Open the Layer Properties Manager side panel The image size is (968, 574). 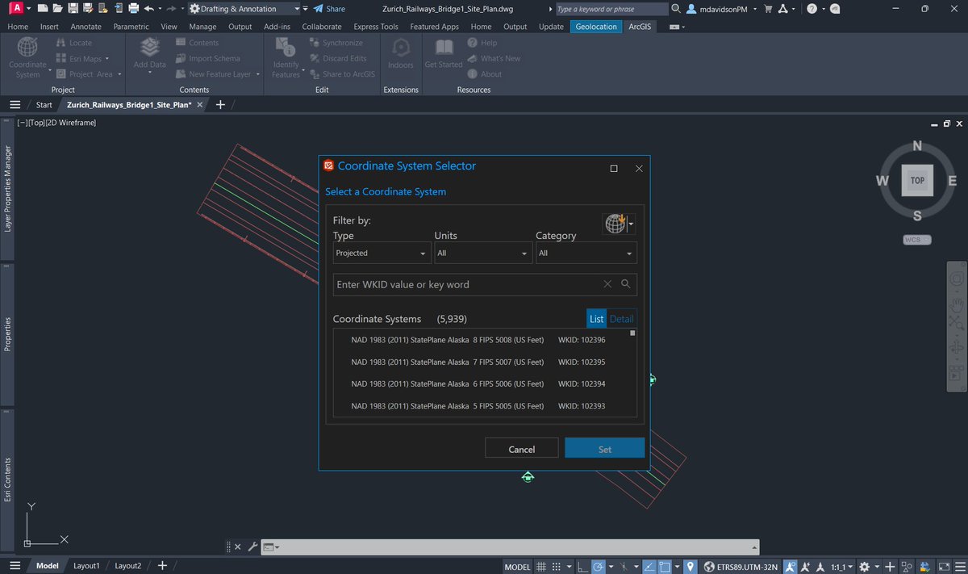[7, 190]
